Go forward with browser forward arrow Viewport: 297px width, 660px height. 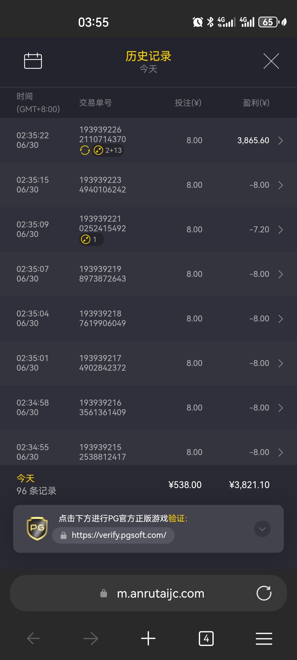(x=91, y=638)
